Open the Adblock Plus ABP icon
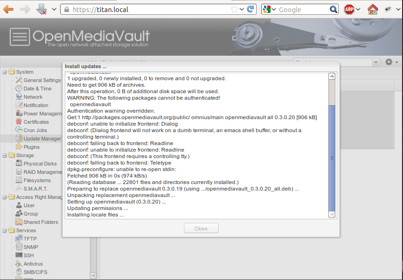Screen dimensions: 403x280 (x=348, y=9)
